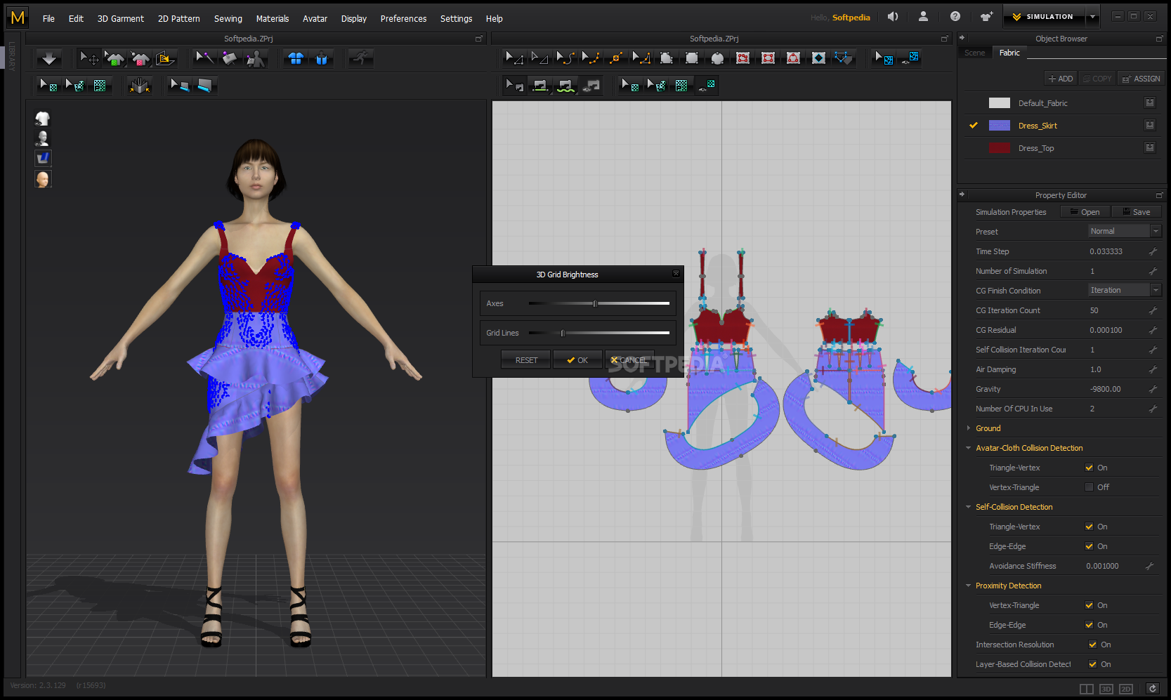The height and width of the screenshot is (700, 1171).
Task: Choose the Free Sewing tool
Action: pyautogui.click(x=565, y=86)
